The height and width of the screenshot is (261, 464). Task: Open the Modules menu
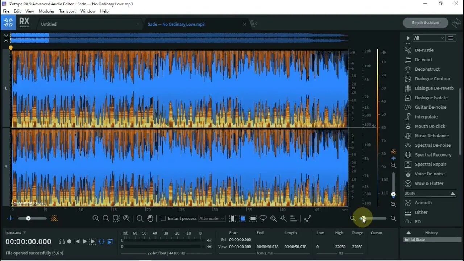[x=46, y=11]
